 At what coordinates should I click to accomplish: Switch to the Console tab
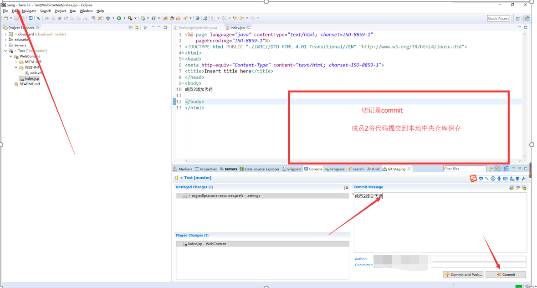313,169
